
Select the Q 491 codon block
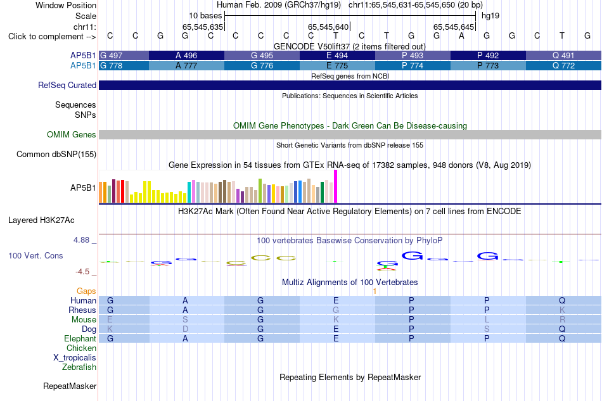point(563,56)
